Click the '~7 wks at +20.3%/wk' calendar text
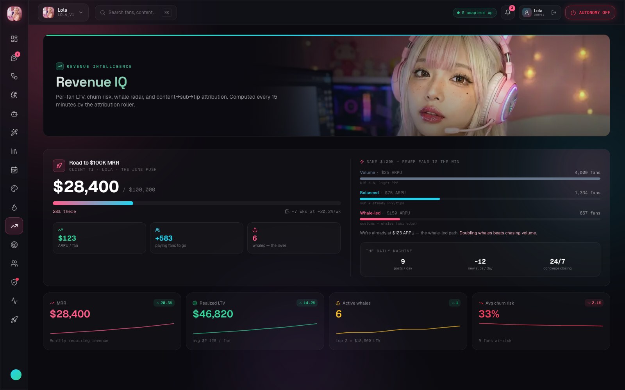Image resolution: width=625 pixels, height=390 pixels. pyautogui.click(x=313, y=211)
